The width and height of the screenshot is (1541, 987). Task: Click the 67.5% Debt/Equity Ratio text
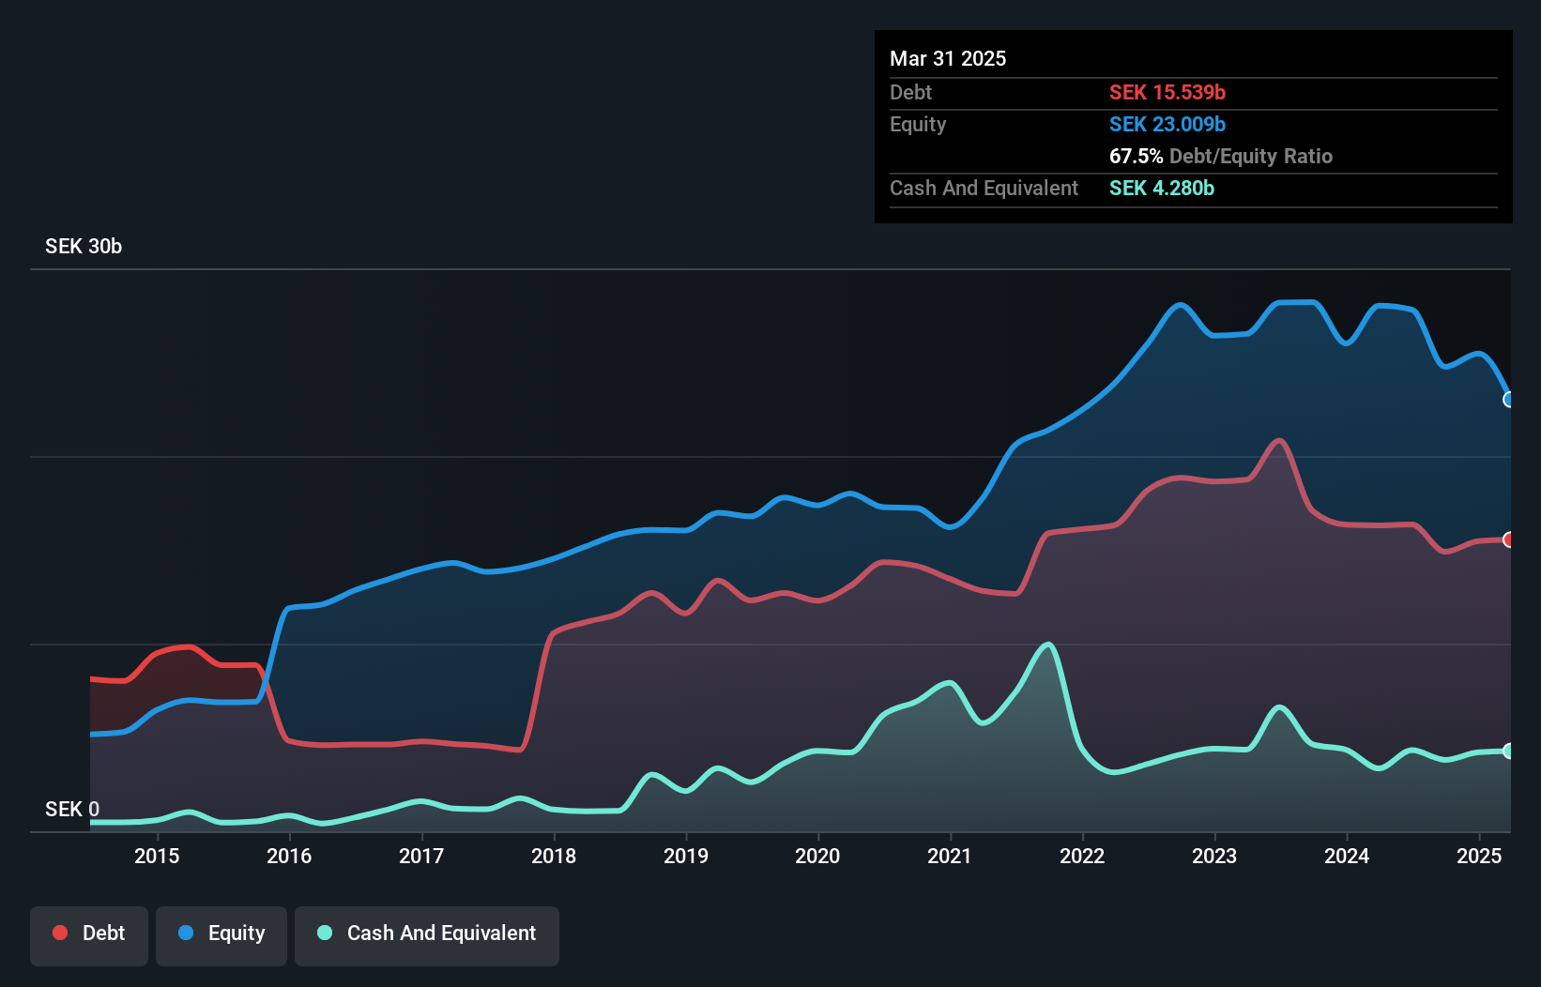[1221, 156]
